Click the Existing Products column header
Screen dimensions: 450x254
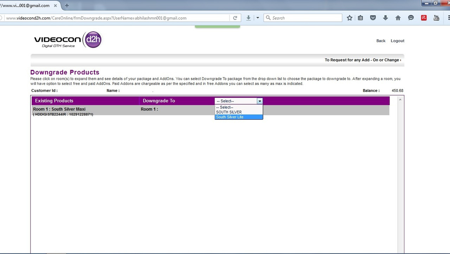[54, 101]
